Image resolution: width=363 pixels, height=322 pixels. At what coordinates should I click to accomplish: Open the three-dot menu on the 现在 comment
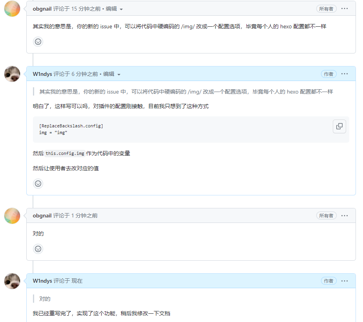(345, 281)
